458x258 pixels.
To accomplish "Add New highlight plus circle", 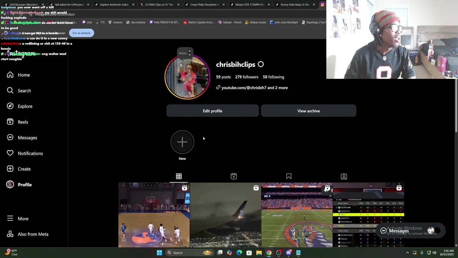I will [x=182, y=142].
